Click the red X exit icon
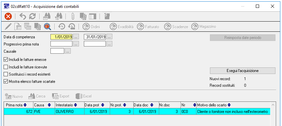 pos(8,17)
